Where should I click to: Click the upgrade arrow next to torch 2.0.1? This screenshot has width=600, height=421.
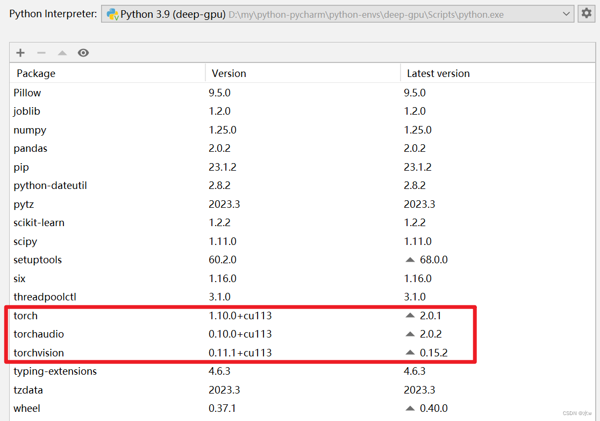click(410, 315)
